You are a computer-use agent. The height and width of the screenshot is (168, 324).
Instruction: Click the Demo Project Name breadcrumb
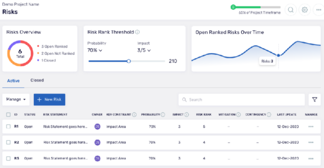20,4
